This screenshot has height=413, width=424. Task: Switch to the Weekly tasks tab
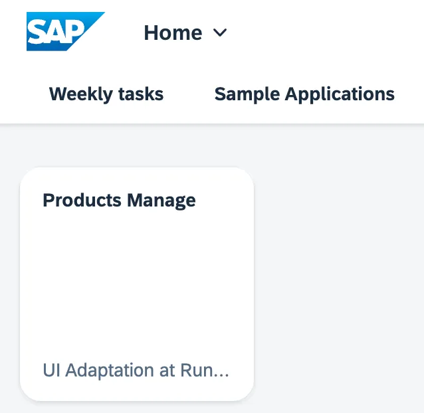click(x=106, y=94)
